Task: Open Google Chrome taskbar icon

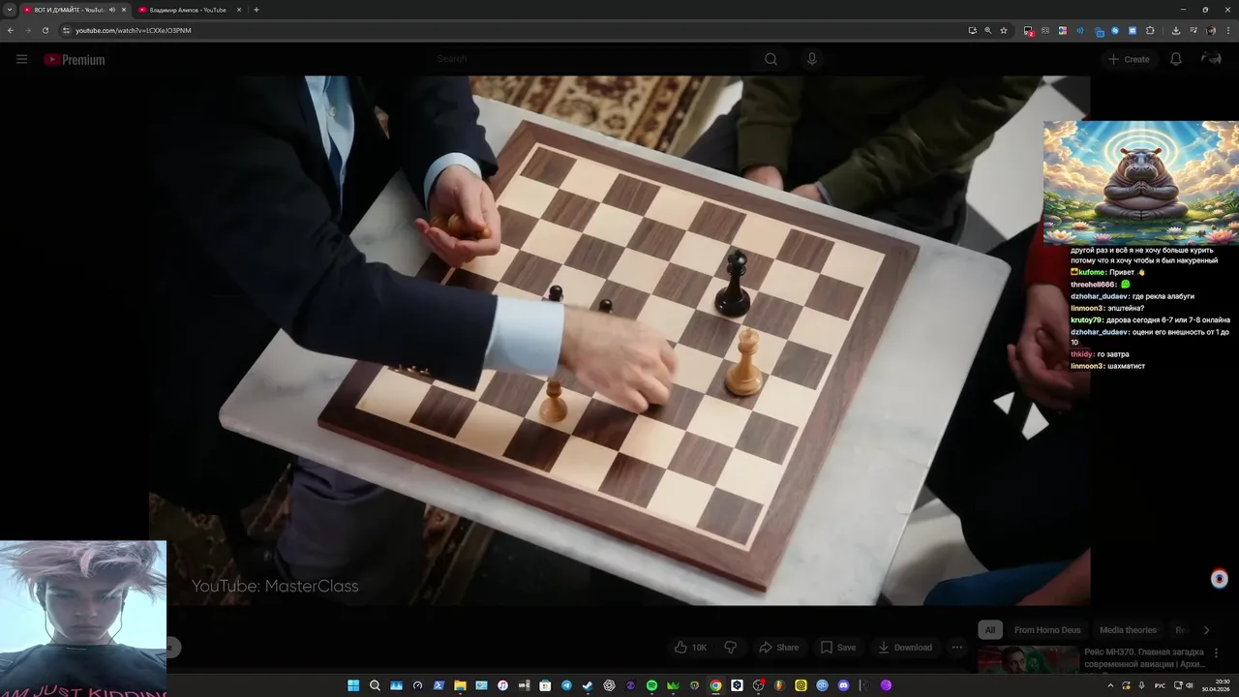Action: pos(715,685)
